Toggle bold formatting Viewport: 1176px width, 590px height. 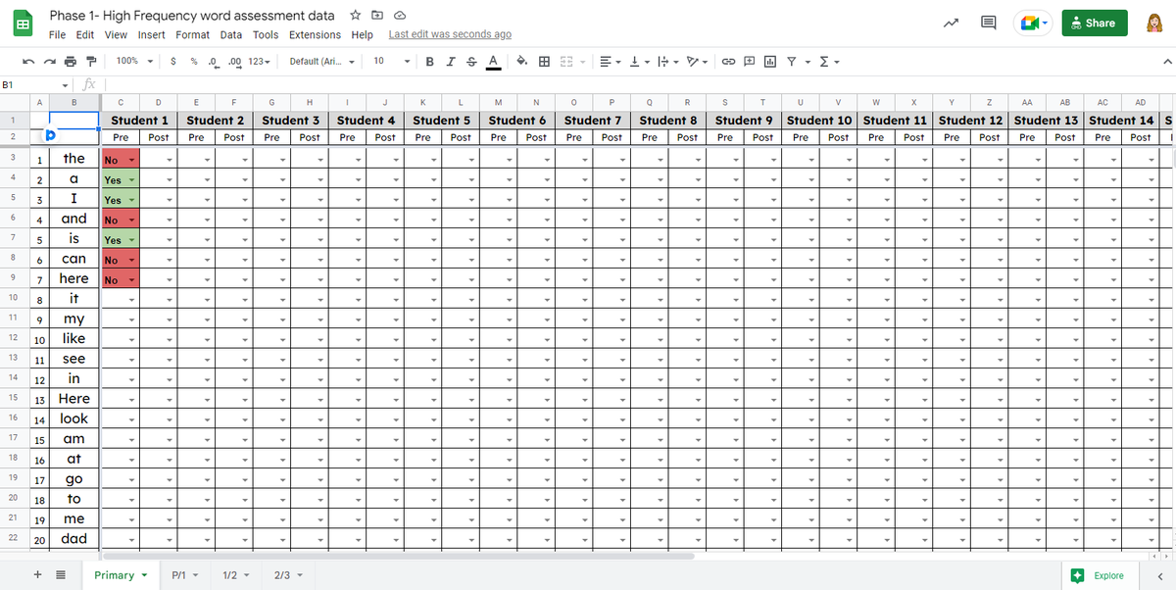[430, 61]
